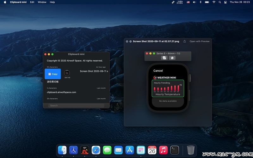The image size is (253, 158).
Task: Click the Share icon in Quick Look
Action: point(185,41)
